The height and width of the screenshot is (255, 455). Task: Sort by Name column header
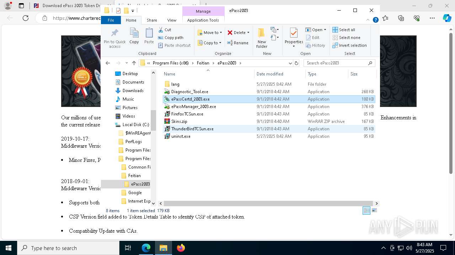point(208,74)
